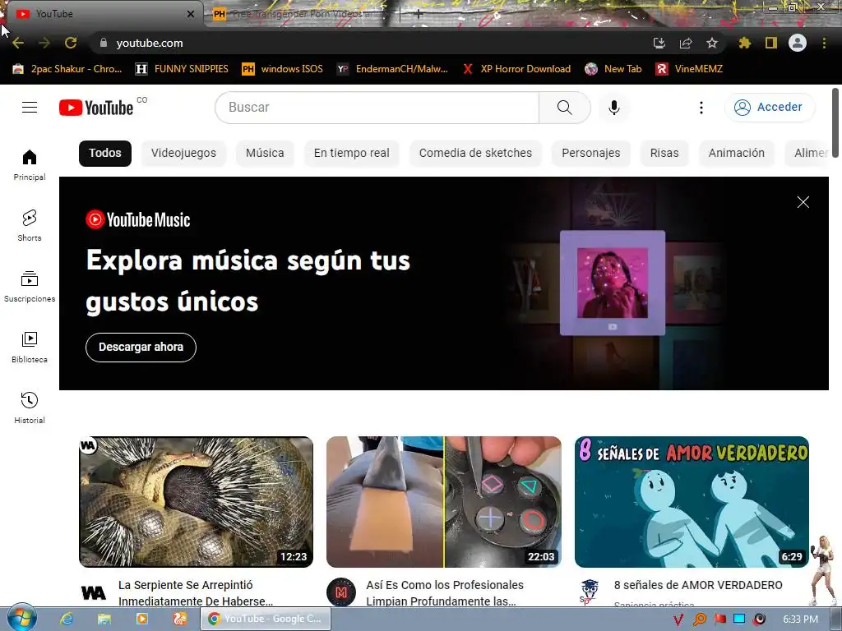Open Windows Explorer folder on taskbar

click(x=104, y=619)
